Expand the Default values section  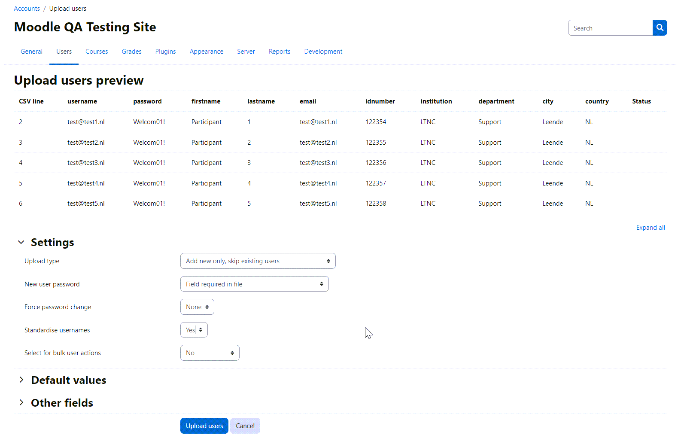[21, 380]
